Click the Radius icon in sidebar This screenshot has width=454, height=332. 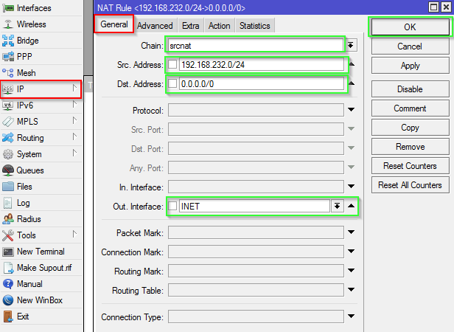click(8, 219)
